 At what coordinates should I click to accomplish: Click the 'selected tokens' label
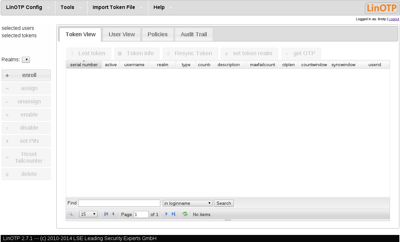click(x=19, y=36)
